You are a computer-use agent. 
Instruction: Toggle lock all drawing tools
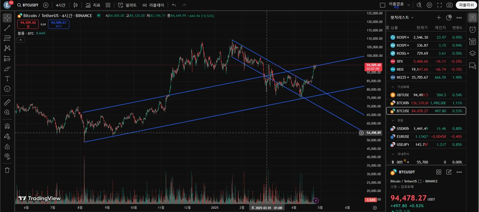pyautogui.click(x=7, y=146)
